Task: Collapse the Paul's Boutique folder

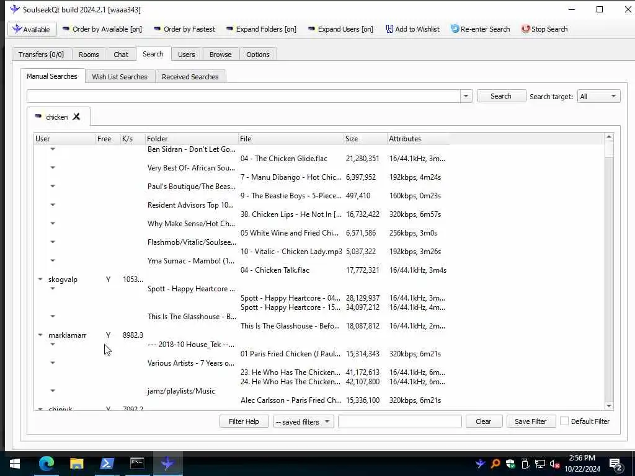Action: tap(53, 186)
